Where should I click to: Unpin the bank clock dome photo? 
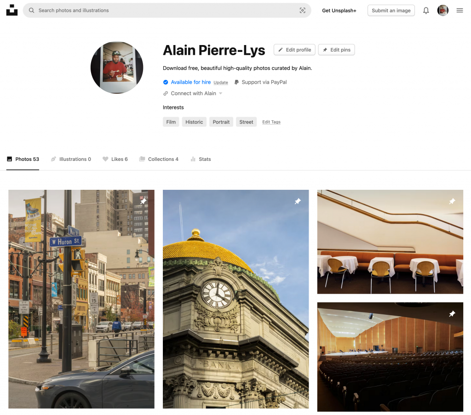click(x=298, y=201)
